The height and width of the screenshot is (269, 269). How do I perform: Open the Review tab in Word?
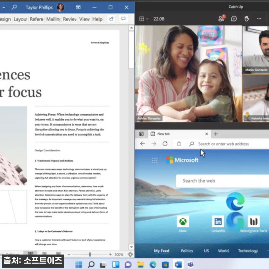70,19
